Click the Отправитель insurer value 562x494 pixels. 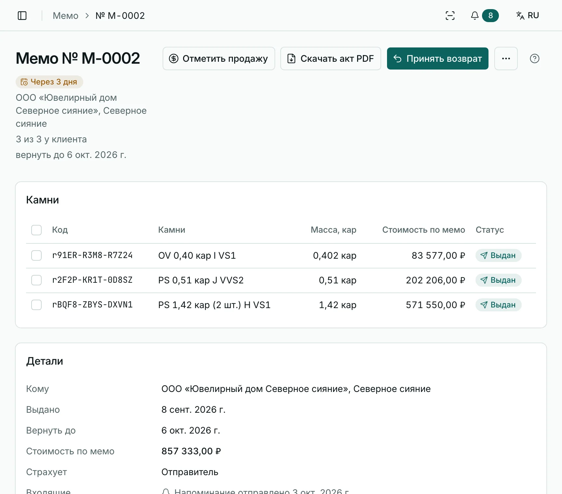tap(190, 472)
